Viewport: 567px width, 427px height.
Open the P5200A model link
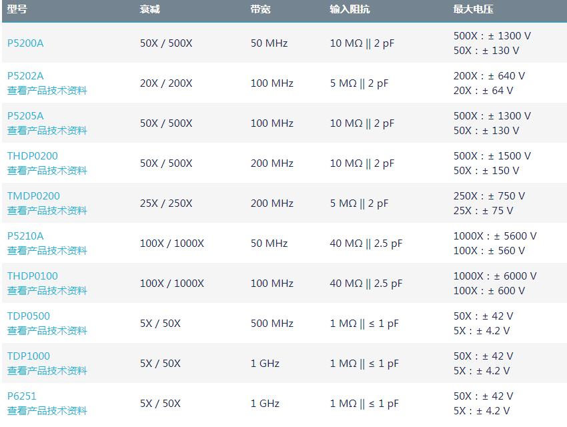click(25, 43)
